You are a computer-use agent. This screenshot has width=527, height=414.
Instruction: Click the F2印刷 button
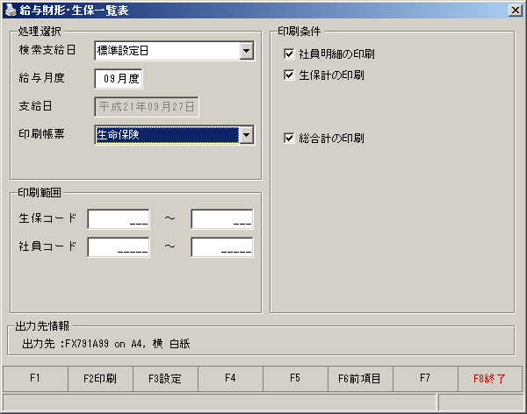100,378
